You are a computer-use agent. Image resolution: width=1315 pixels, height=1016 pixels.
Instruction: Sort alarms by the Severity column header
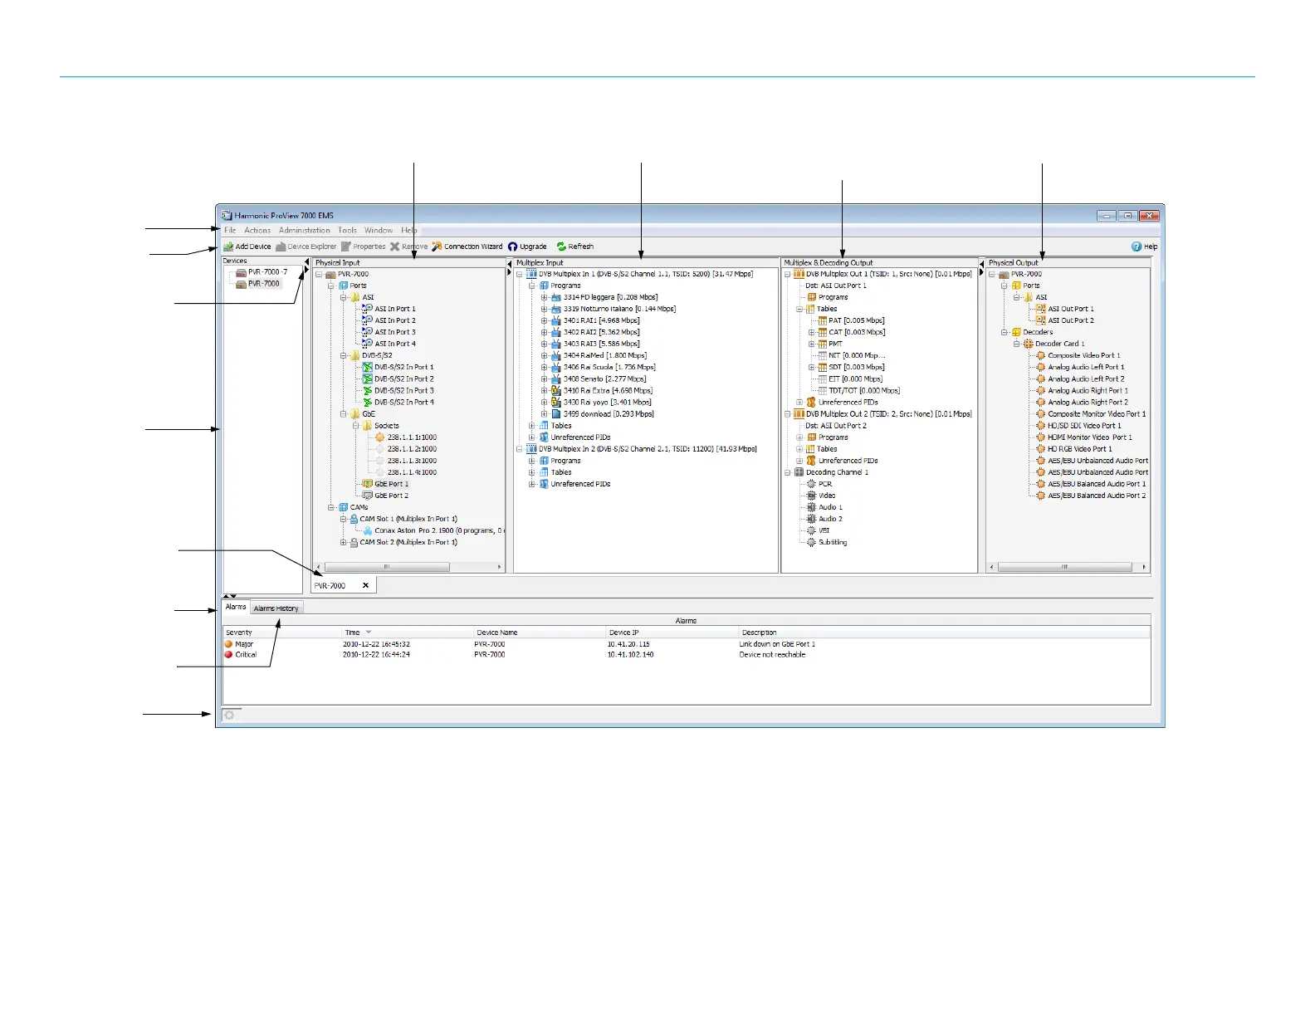pyautogui.click(x=239, y=633)
